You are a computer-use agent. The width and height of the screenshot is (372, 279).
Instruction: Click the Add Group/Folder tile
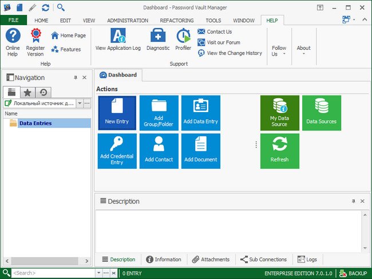[x=159, y=113]
